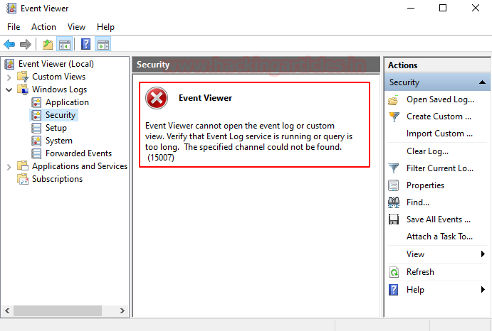The height and width of the screenshot is (331, 492).
Task: Collapse the Security actions section arrow
Action: [482, 82]
